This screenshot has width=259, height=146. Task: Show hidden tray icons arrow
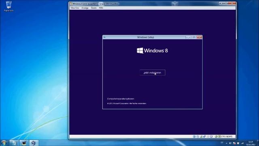click(227, 143)
